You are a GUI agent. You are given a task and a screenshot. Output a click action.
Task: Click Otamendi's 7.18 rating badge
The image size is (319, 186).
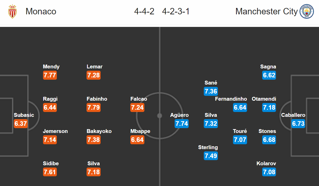269,108
